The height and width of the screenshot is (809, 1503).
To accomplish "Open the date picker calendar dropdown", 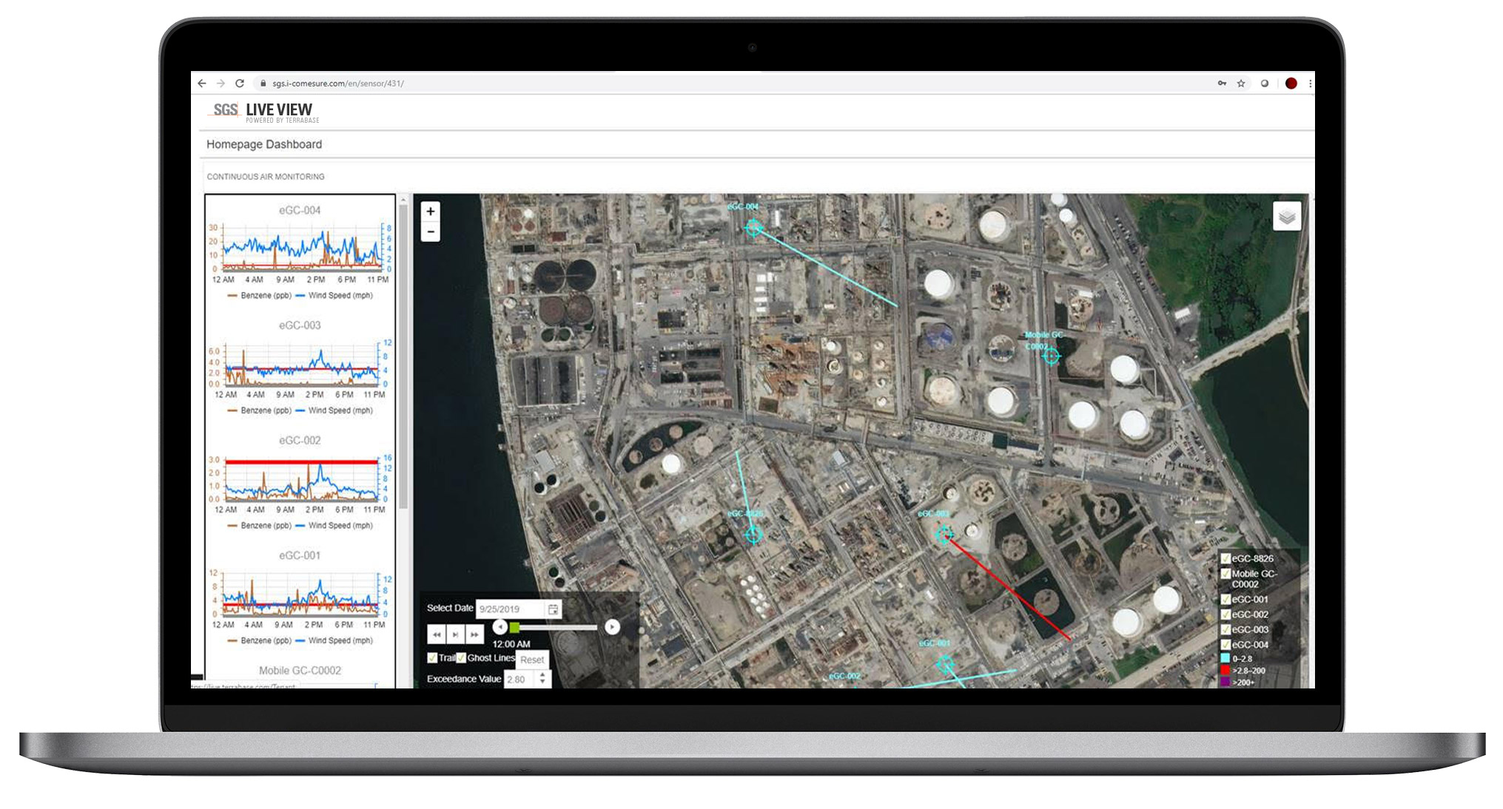I will 553,609.
